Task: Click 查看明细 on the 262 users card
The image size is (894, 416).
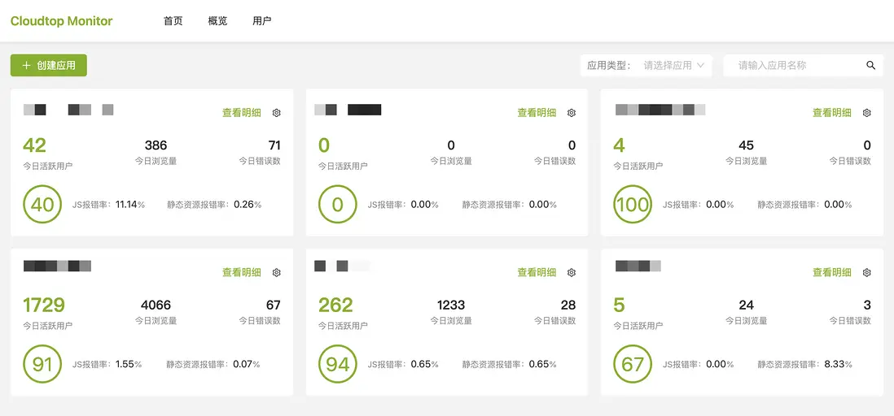Action: (x=537, y=273)
